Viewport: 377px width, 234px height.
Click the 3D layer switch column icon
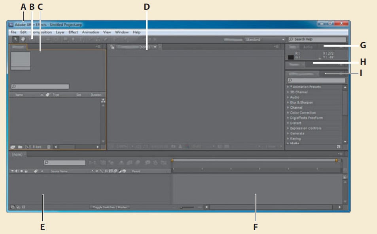124,171
